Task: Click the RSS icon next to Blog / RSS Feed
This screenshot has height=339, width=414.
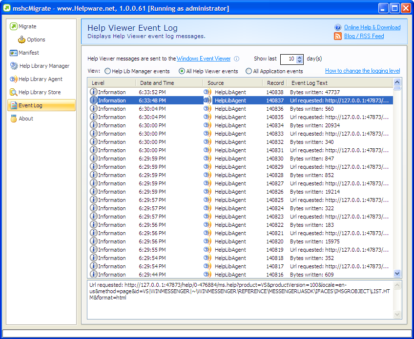Action: click(337, 35)
